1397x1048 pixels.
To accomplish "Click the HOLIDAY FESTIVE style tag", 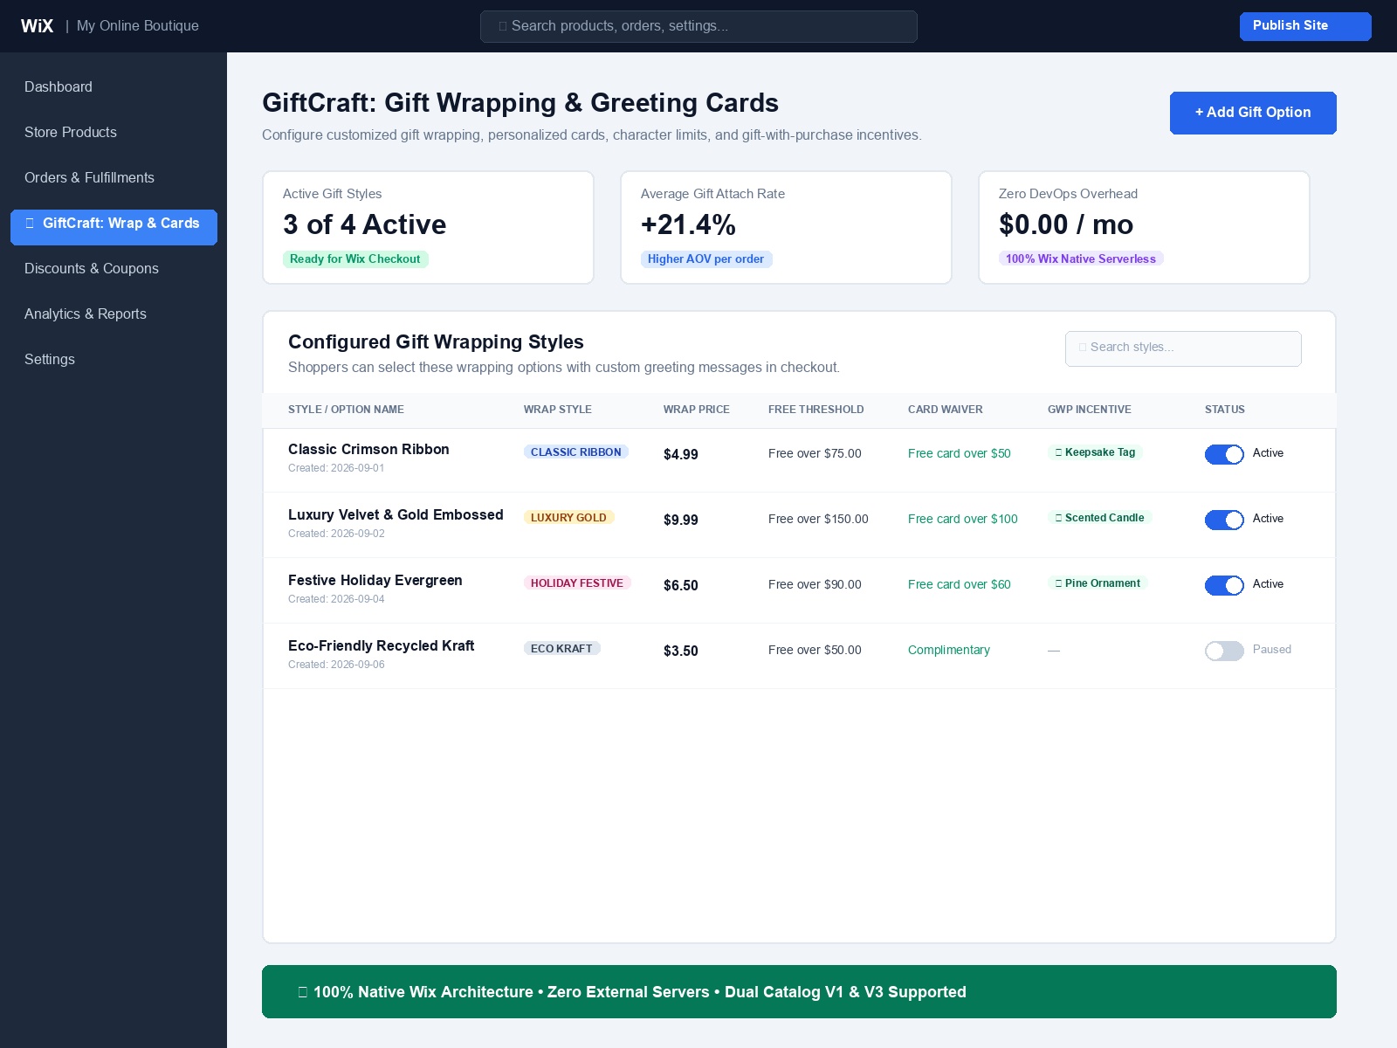I will 577,583.
